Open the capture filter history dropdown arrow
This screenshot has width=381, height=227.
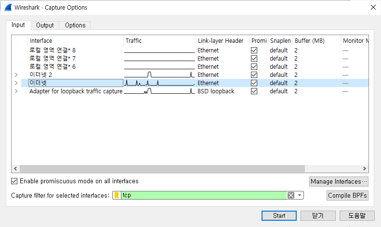pyautogui.click(x=300, y=195)
